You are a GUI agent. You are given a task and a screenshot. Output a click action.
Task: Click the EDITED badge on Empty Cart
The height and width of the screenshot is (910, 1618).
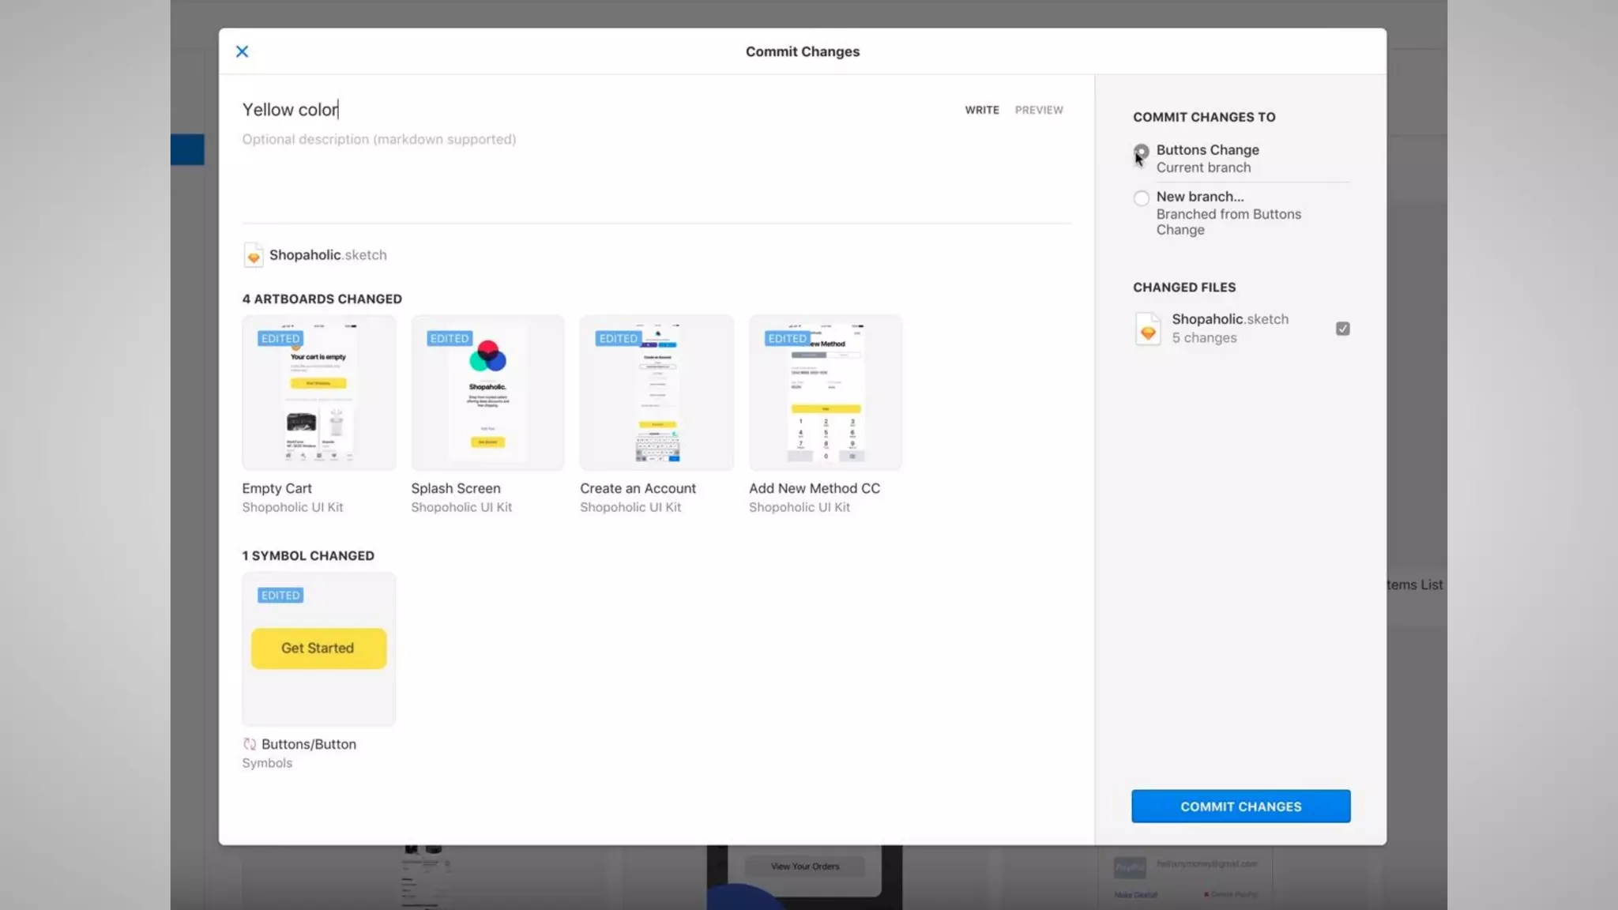(280, 338)
